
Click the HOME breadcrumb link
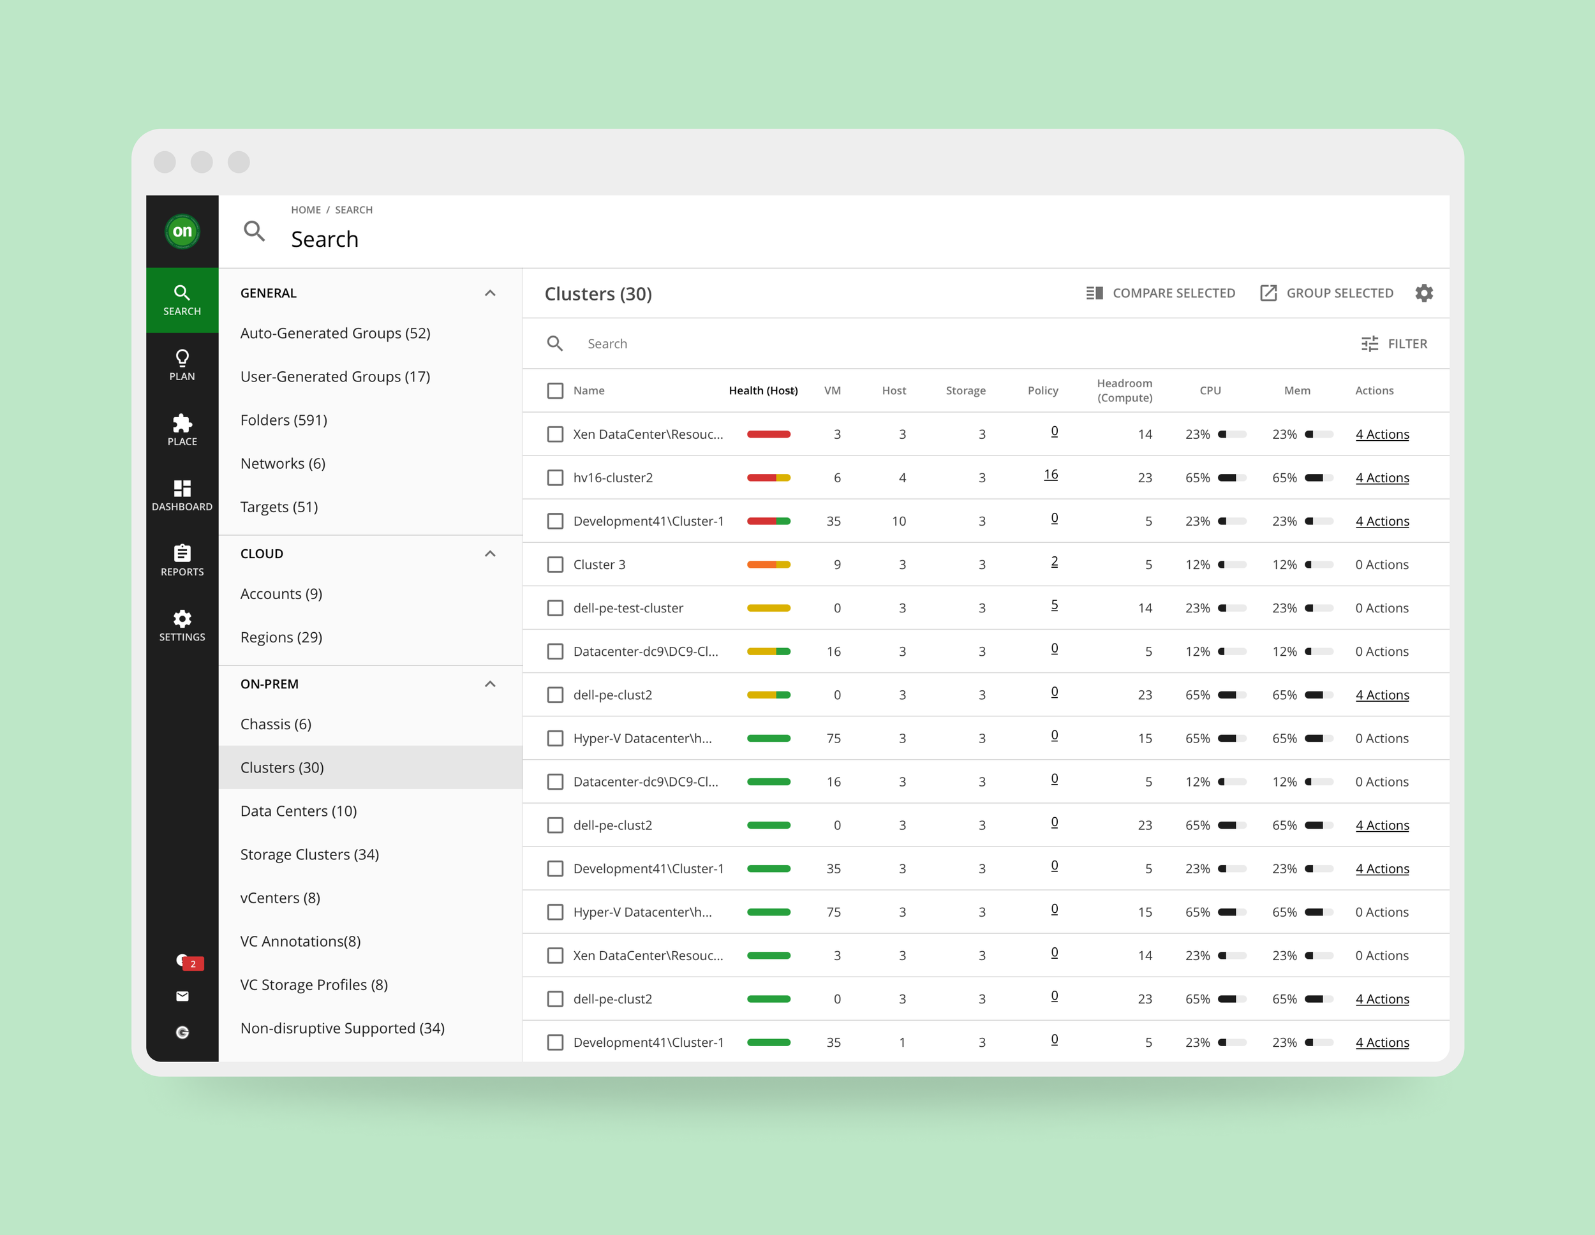pos(305,210)
